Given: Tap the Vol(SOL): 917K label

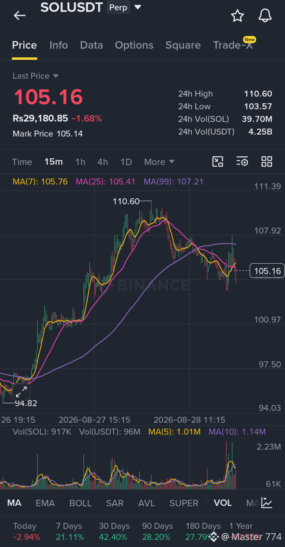Looking at the screenshot, I should (x=42, y=432).
